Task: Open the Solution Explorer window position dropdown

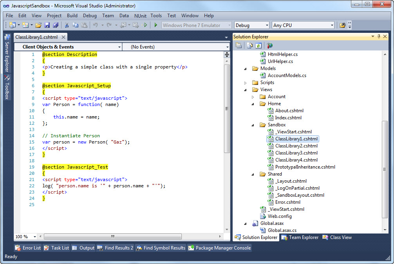Action: (x=372, y=37)
